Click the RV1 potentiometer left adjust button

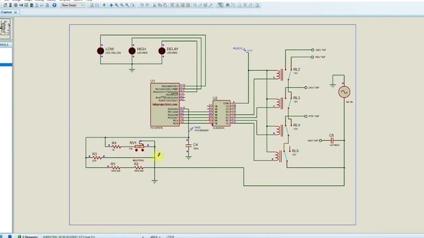[136, 150]
